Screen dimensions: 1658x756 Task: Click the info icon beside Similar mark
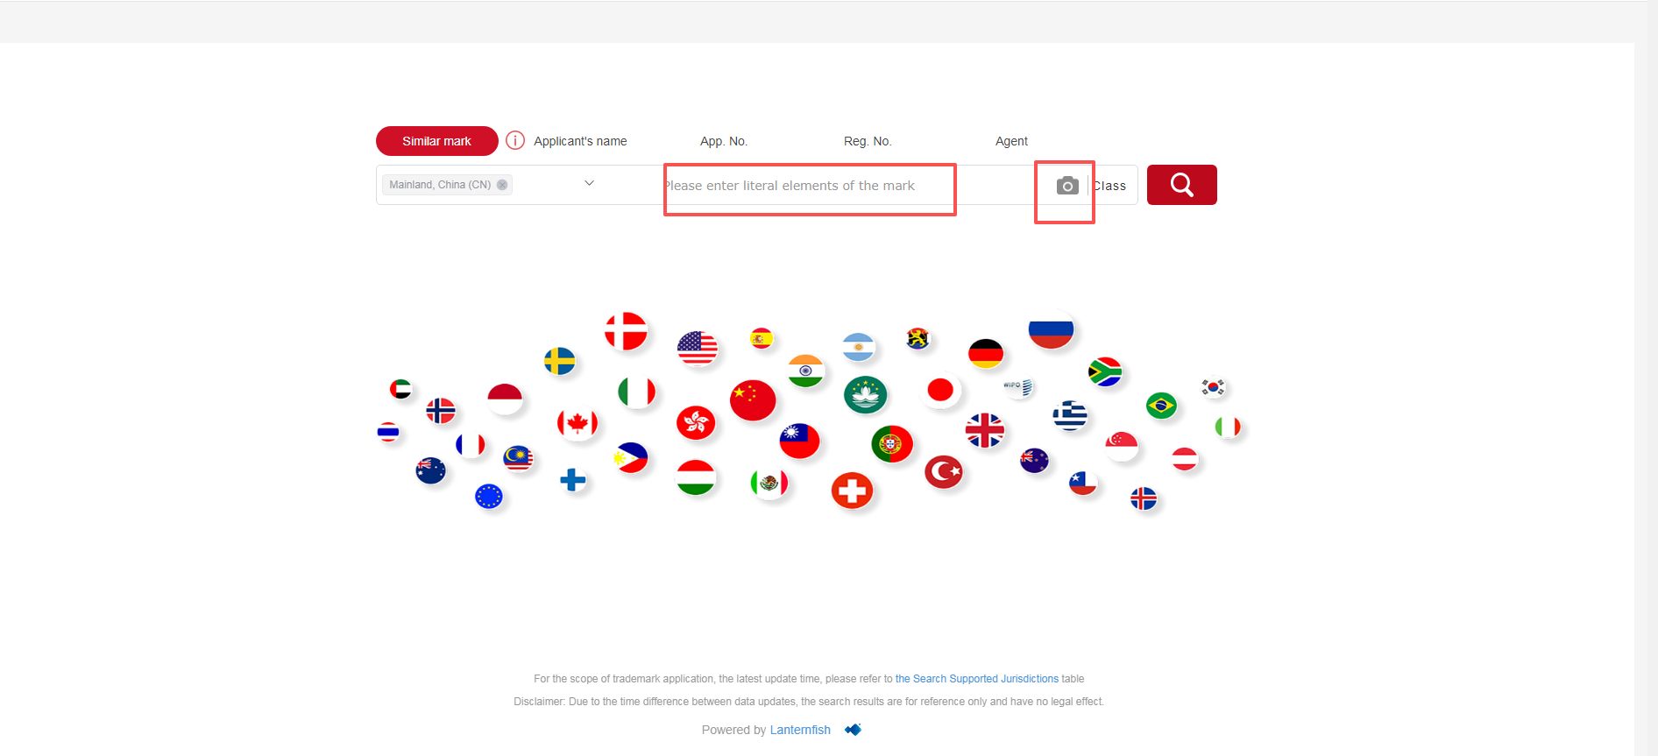tap(515, 141)
